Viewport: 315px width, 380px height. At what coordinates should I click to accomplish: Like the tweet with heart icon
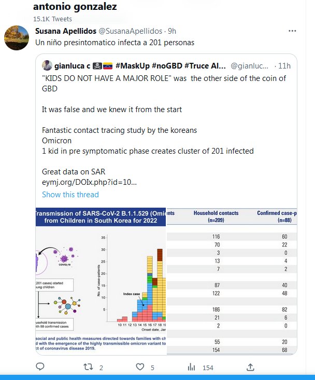pos(139,367)
